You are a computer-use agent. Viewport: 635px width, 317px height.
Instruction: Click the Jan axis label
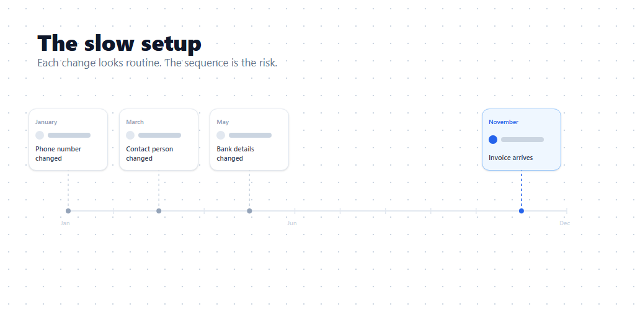pos(65,223)
